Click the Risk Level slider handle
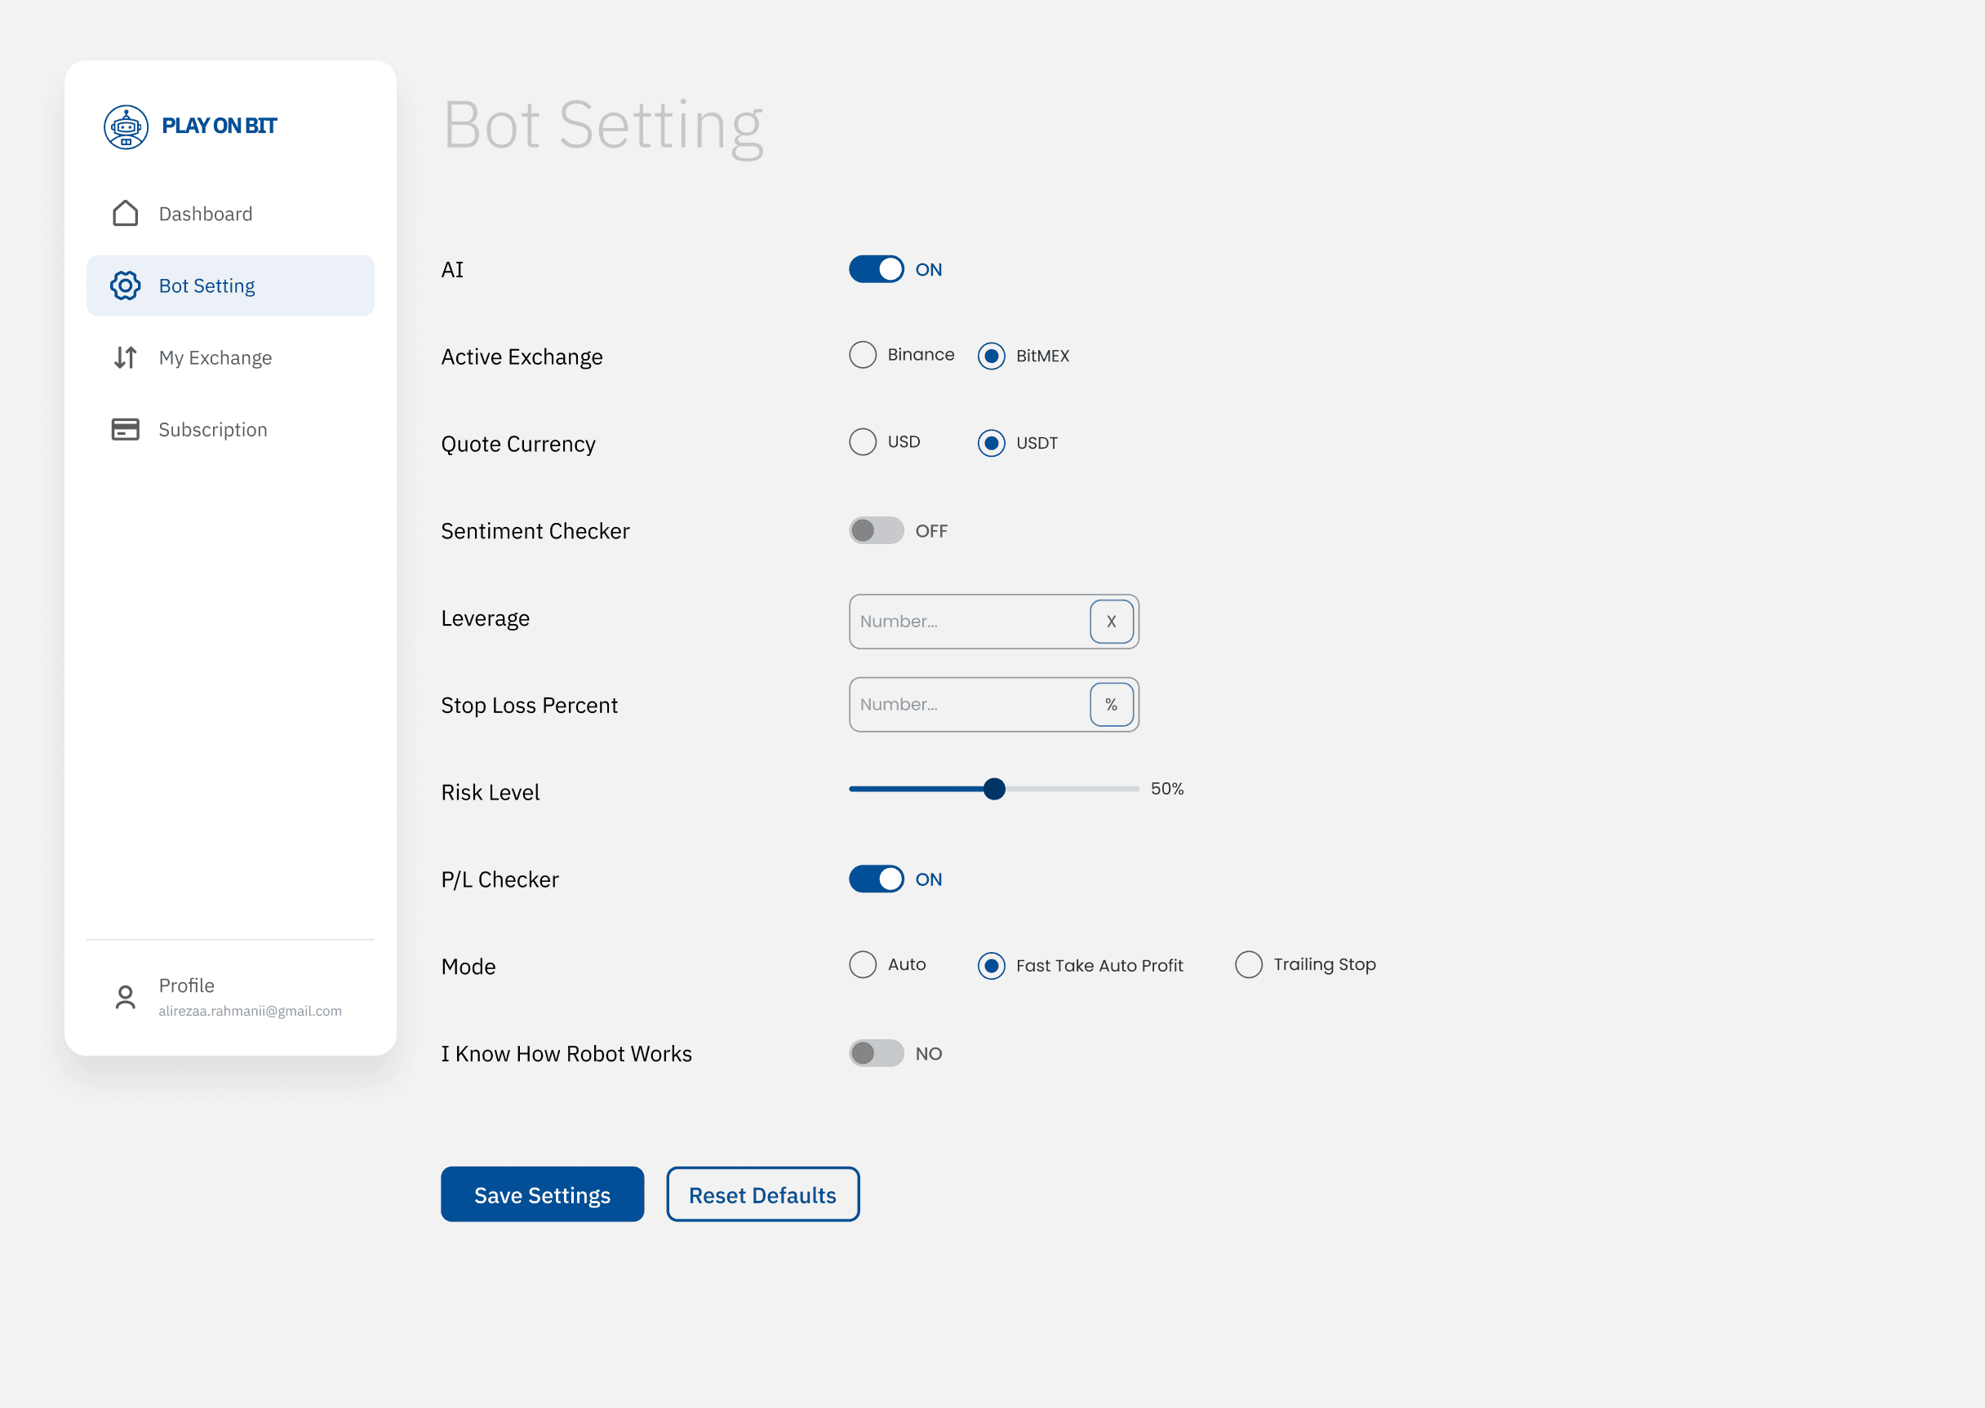Screen dimensions: 1985x1408 994,789
